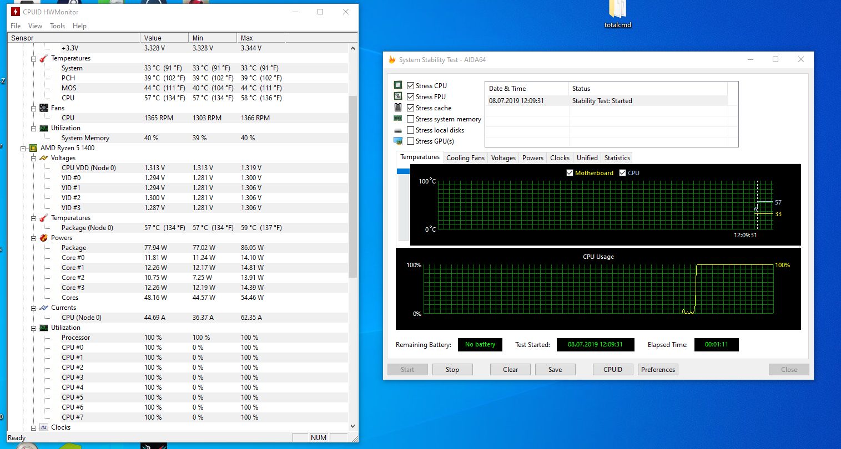Screen dimensions: 841x449
Task: Collapse the AMD Ryzen 5 1400 tree node
Action: [23, 149]
